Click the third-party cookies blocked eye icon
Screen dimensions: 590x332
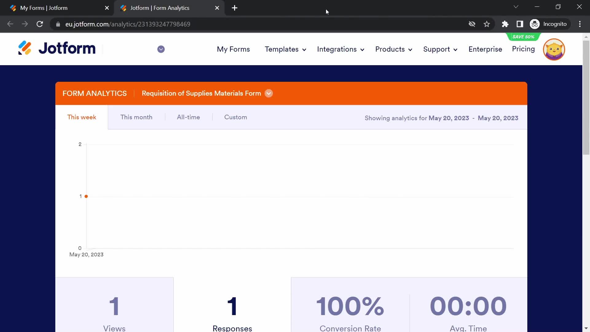(x=472, y=24)
